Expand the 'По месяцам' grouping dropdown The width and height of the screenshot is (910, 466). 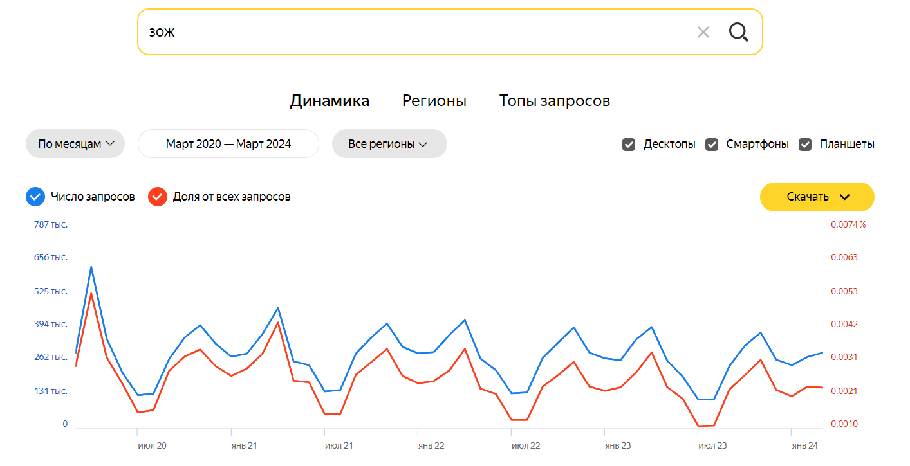75,143
